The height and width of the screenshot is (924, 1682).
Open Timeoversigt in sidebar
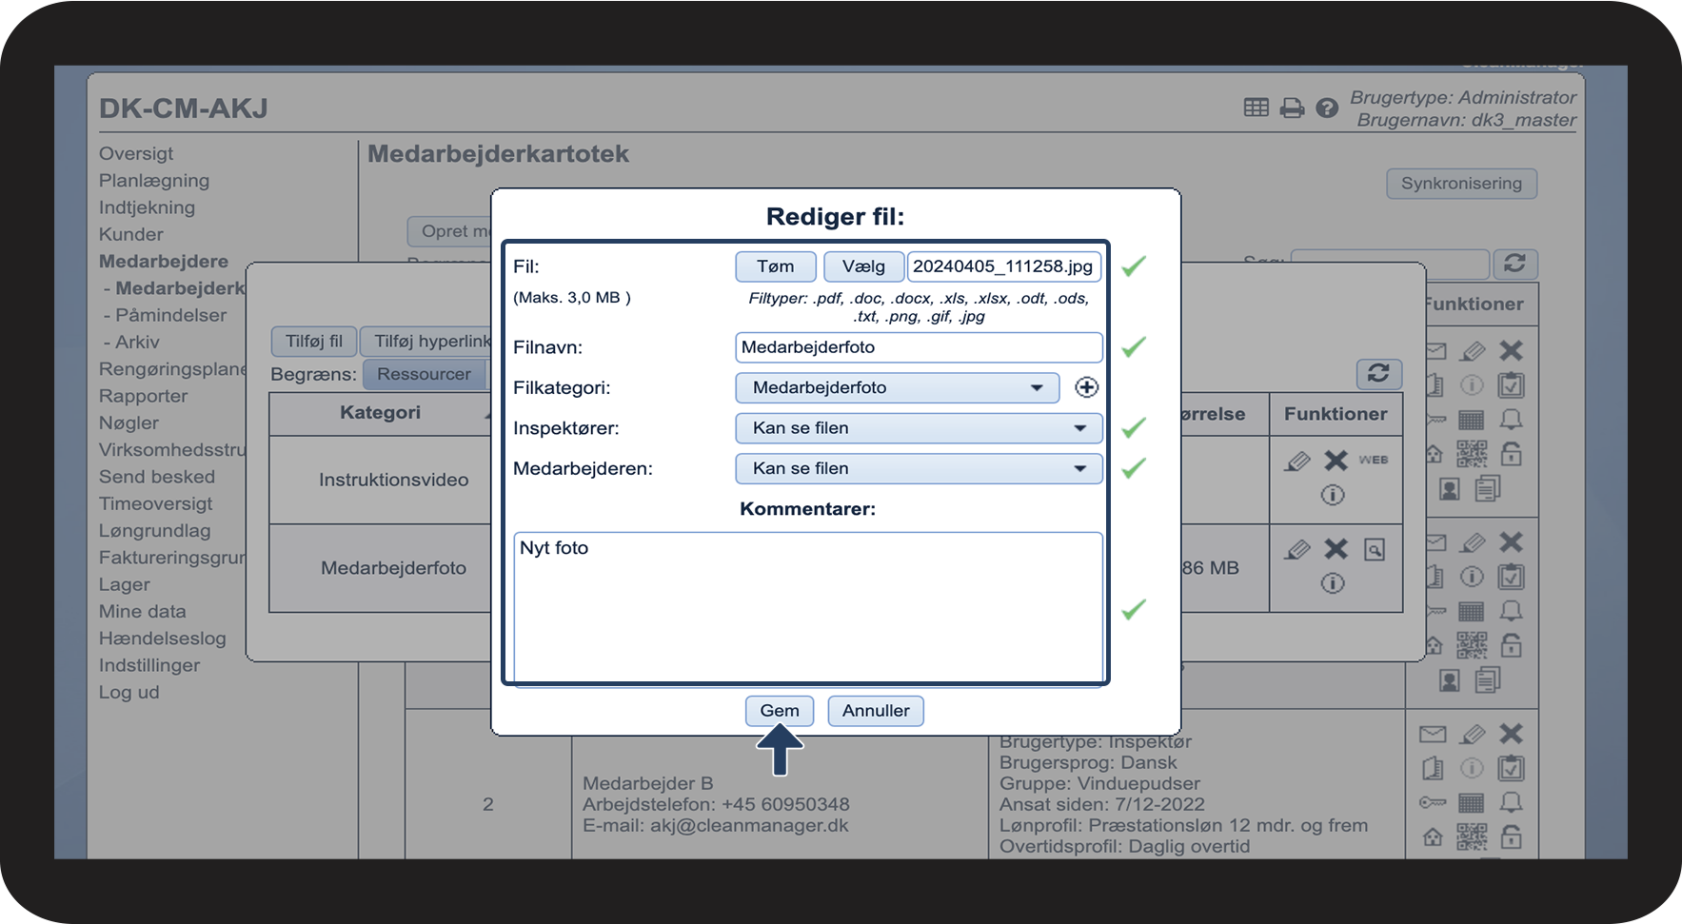(x=155, y=503)
